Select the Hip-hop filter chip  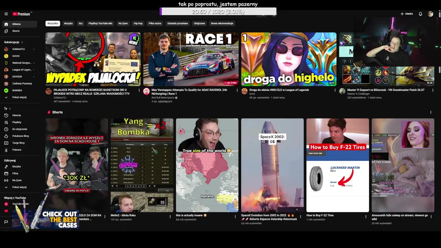138,23
